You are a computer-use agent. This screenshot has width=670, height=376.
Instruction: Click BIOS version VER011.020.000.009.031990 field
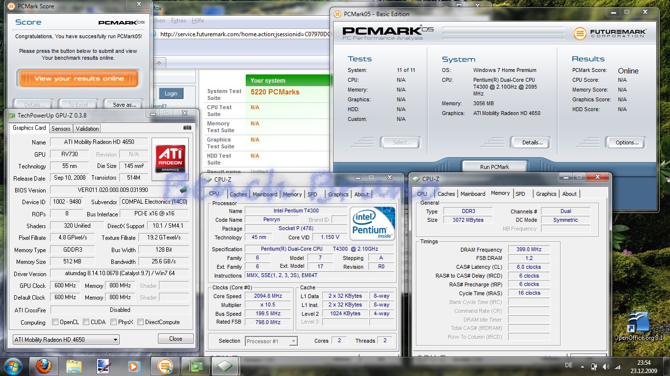[113, 190]
